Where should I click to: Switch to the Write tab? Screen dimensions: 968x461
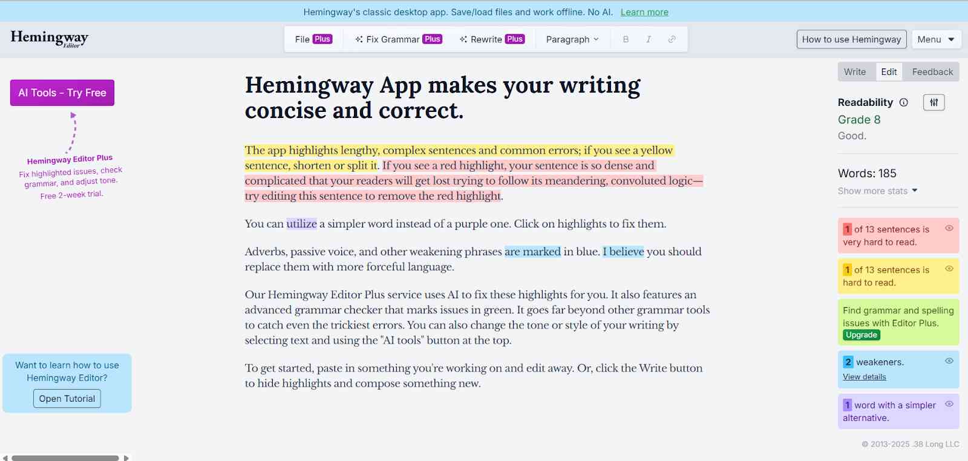pos(855,72)
